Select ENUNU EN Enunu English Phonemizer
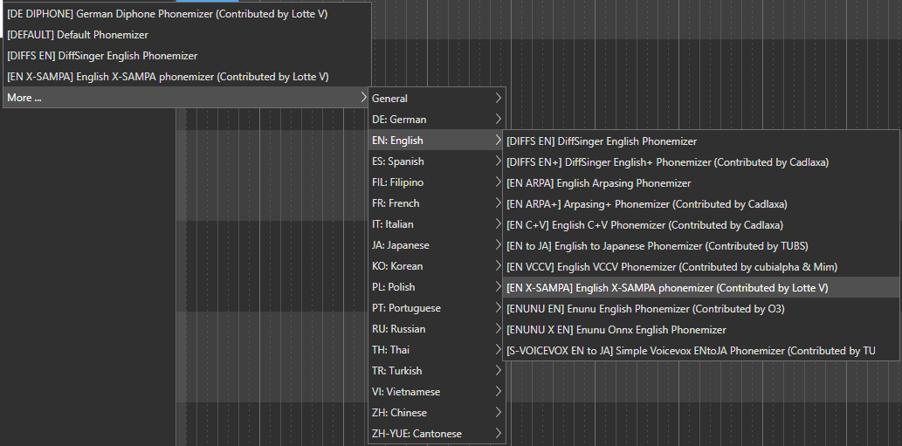 [x=701, y=309]
